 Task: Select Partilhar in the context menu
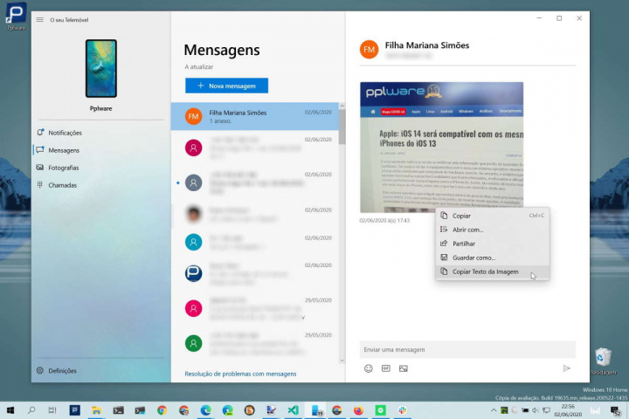click(x=464, y=244)
